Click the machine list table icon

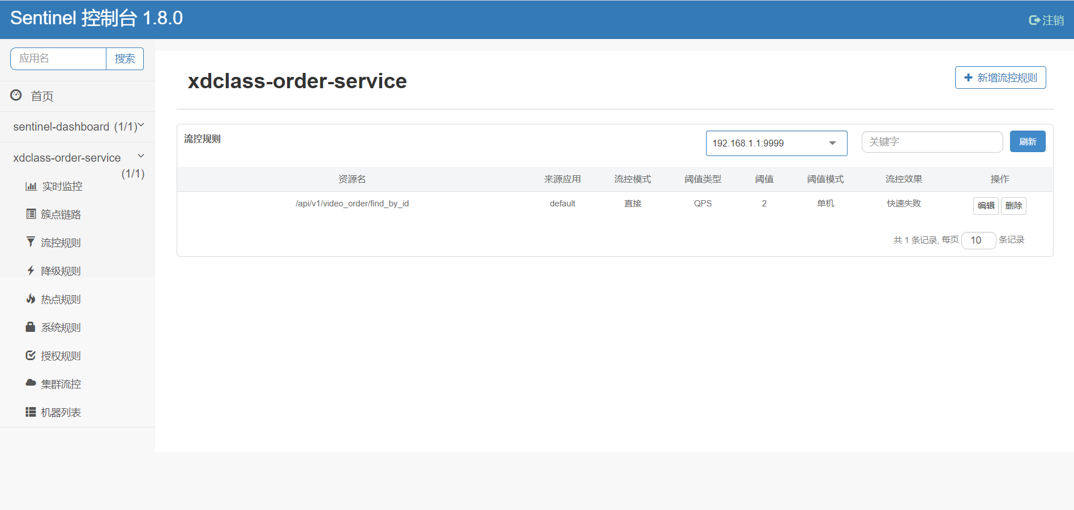pos(31,412)
